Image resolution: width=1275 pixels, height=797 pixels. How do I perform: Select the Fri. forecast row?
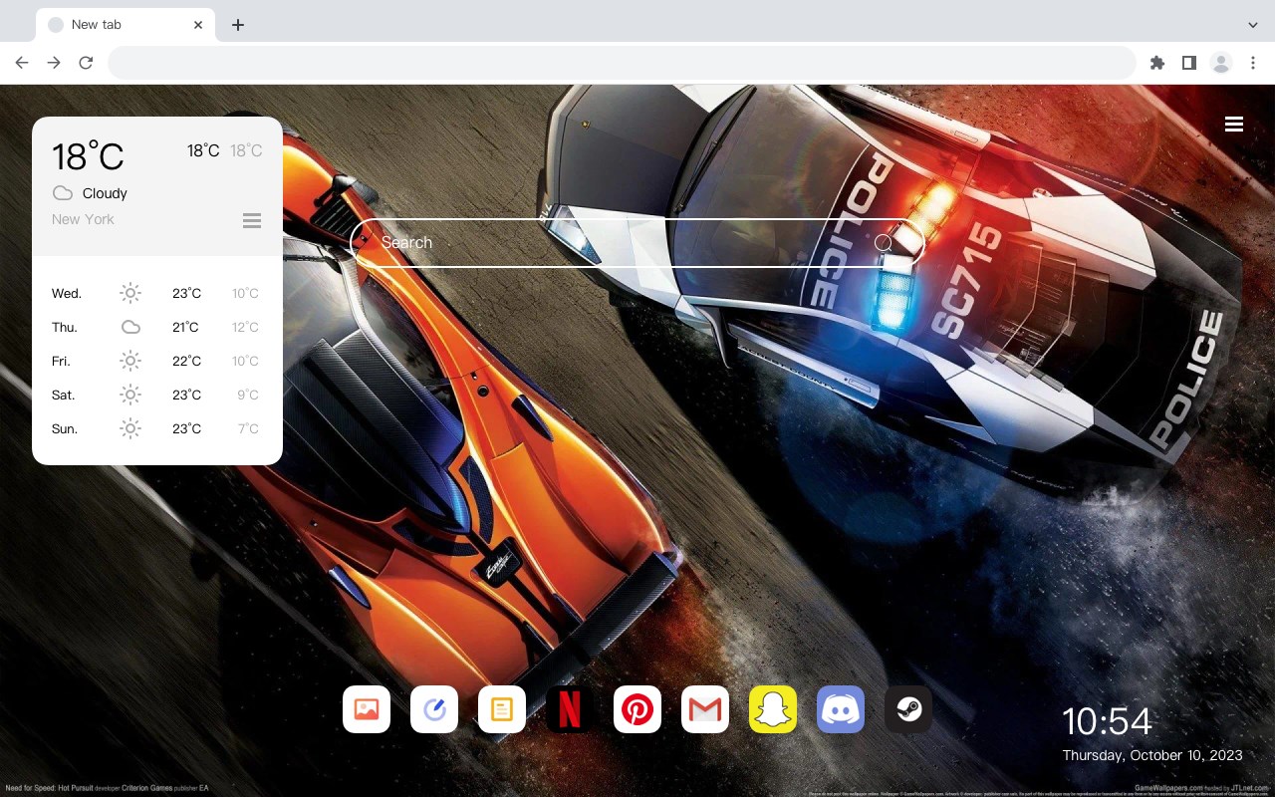coord(157,361)
